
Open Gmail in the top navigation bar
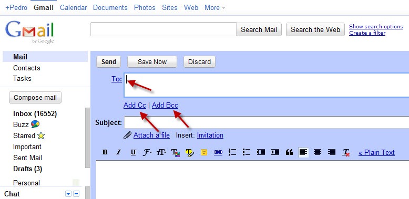[x=44, y=7]
